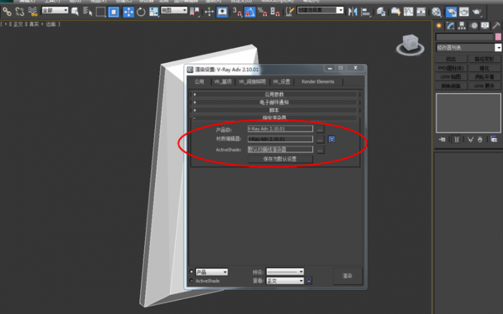
Task: Open the Curve Editor
Action: tap(408, 12)
